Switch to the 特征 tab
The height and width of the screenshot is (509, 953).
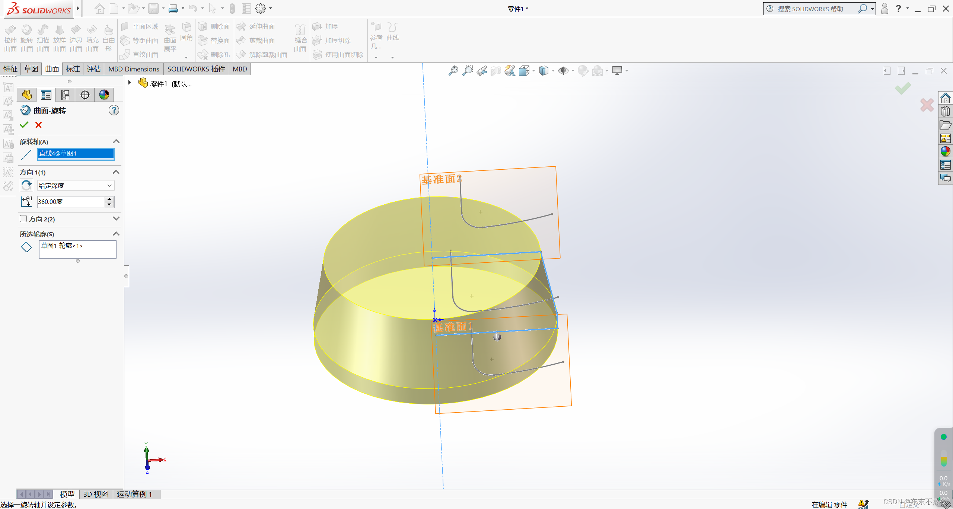[x=10, y=69]
